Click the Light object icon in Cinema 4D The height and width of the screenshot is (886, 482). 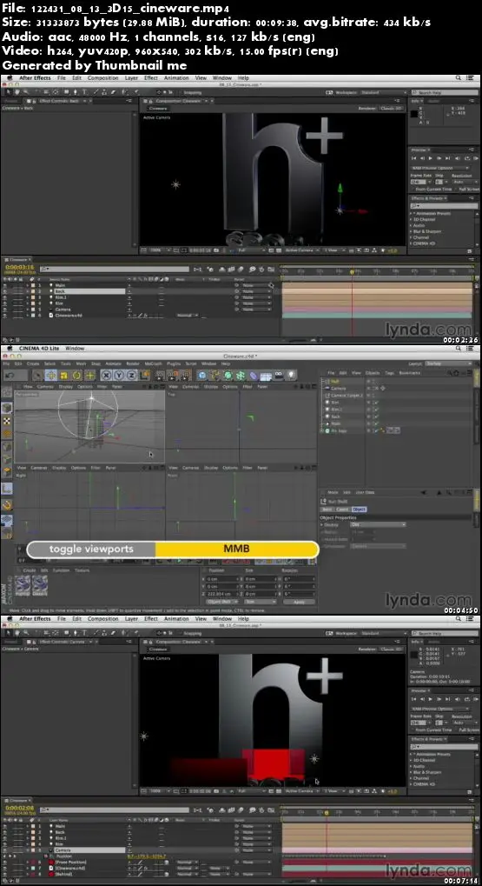(291, 376)
